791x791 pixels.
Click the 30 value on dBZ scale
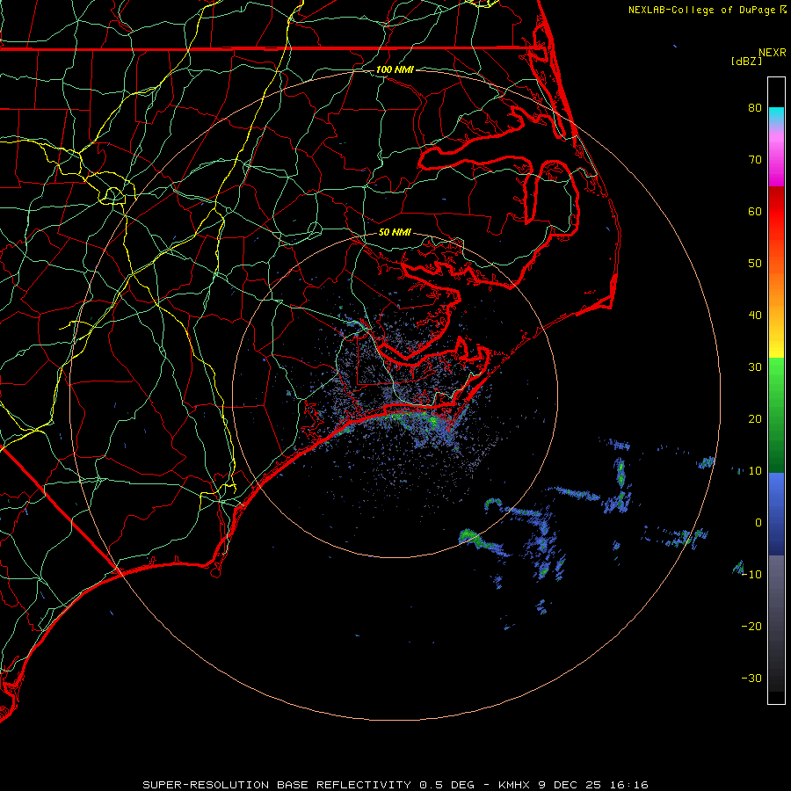pos(755,367)
